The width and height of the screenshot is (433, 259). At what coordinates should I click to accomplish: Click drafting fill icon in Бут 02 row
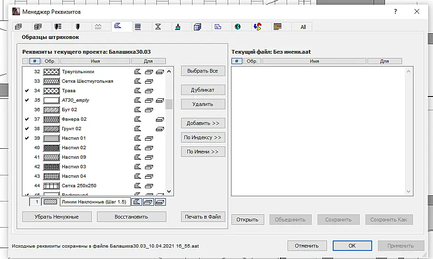tap(138, 110)
